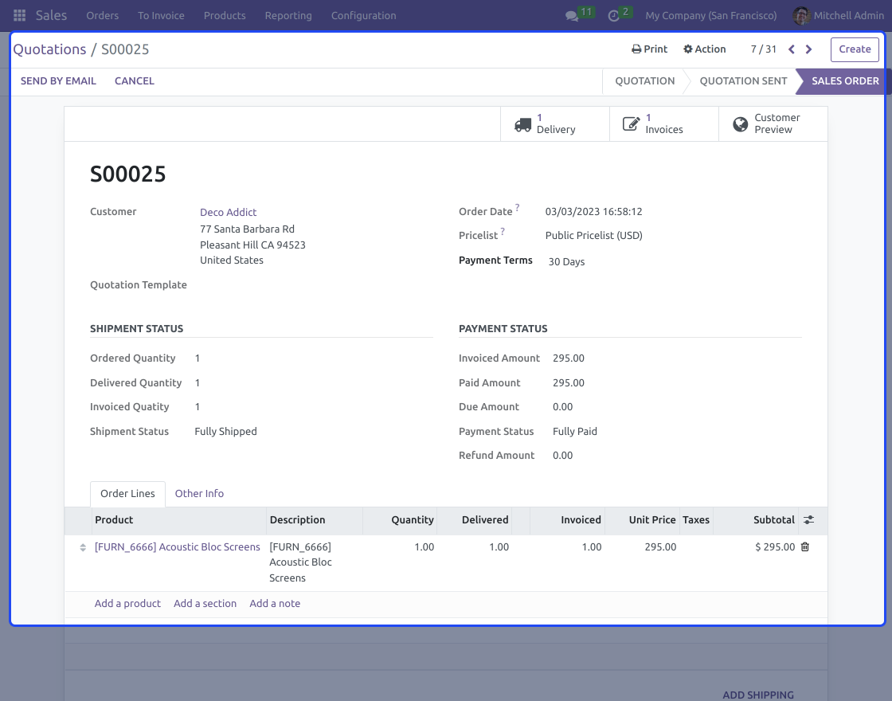Open the Orders menu

[x=103, y=16]
